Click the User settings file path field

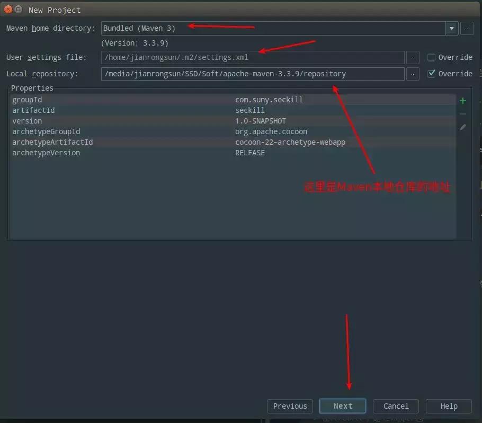253,57
